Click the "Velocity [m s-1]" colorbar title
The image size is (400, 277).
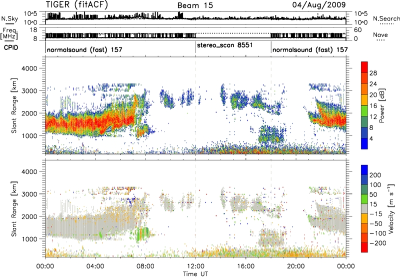391,208
